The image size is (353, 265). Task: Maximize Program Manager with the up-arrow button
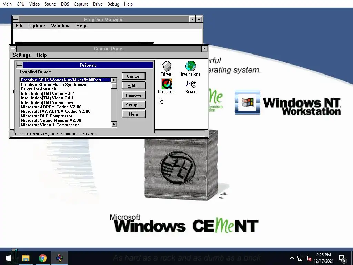pyautogui.click(x=199, y=19)
